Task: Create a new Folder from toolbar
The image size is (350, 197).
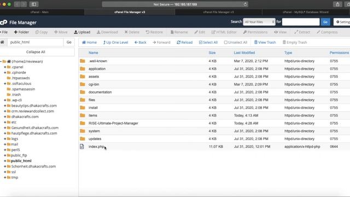Action: [x=21, y=32]
